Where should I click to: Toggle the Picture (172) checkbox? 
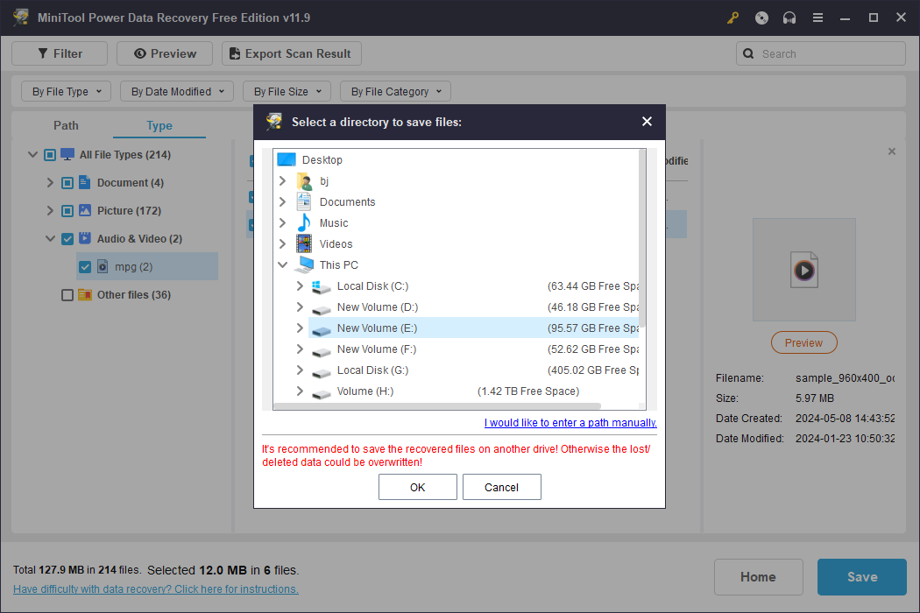point(67,210)
